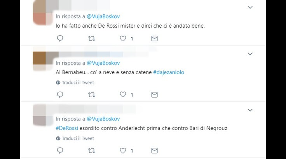Retweet the Anderlecht tweet
The width and height of the screenshot is (286, 159).
[91, 150]
